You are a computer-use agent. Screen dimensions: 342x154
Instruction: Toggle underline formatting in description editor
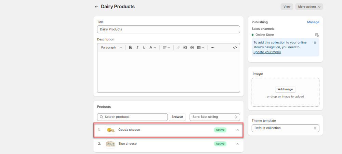pos(144,48)
